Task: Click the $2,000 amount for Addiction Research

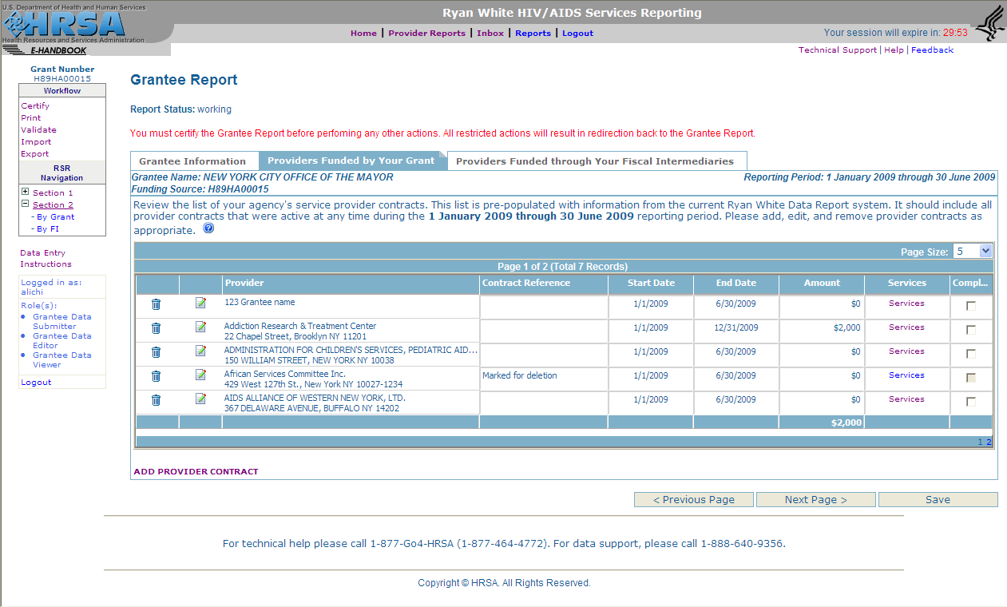Action: [847, 327]
